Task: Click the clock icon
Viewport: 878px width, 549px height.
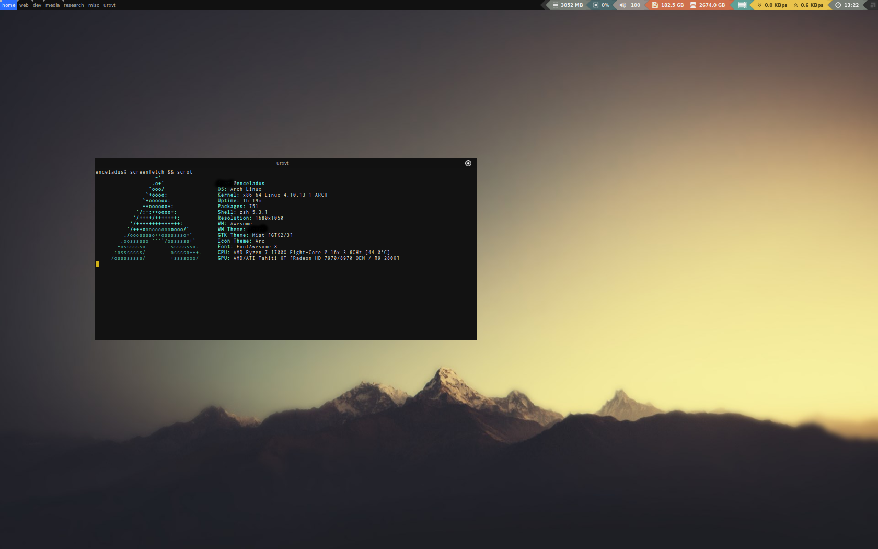Action: pyautogui.click(x=838, y=5)
